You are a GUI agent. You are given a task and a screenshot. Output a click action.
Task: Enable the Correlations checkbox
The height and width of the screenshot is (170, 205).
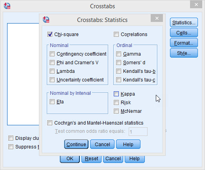click(x=116, y=34)
